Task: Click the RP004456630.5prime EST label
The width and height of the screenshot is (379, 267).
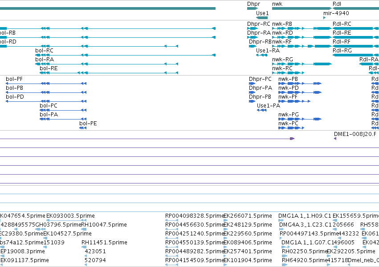Action: point(194,224)
